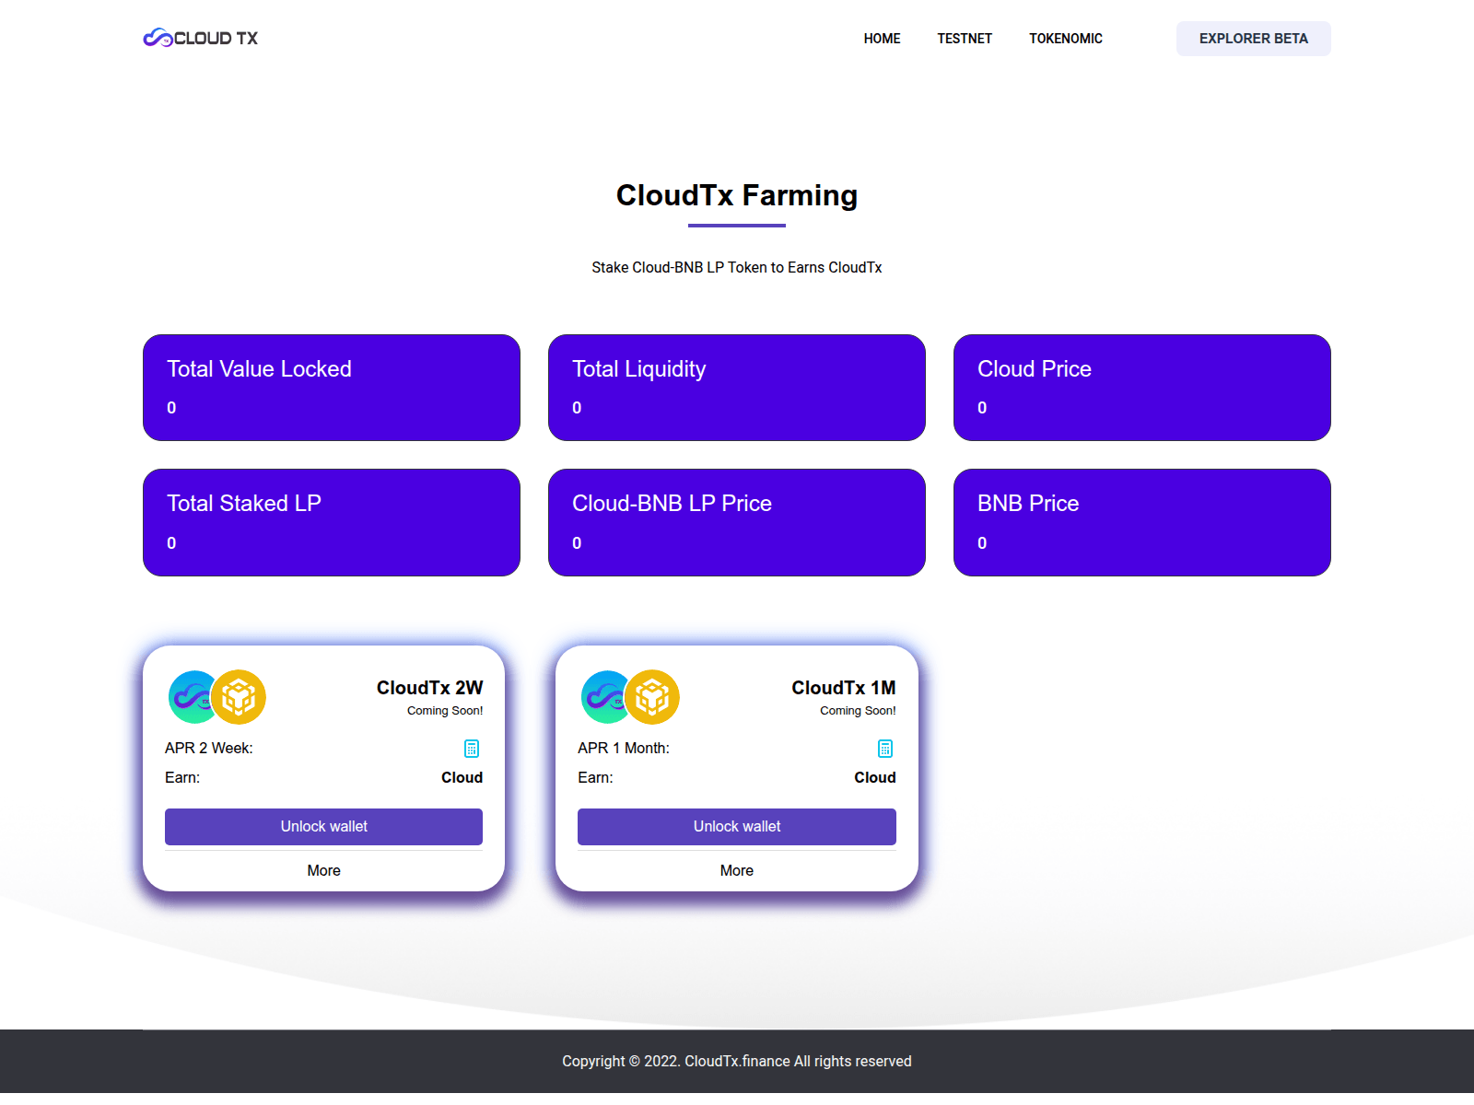1474x1105 pixels.
Task: Click the BNB coin icon on CloudTx 2W card
Action: [240, 697]
